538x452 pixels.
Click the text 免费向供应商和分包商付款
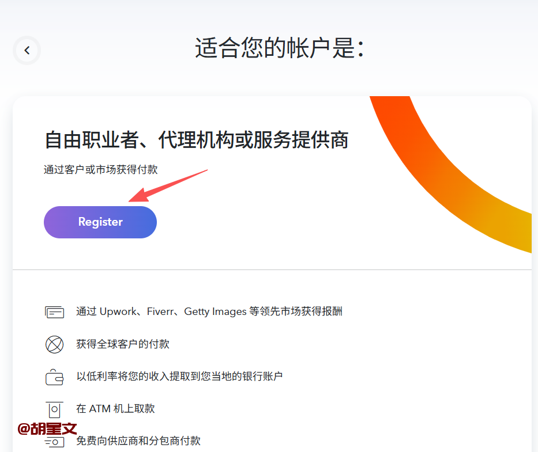pos(138,441)
